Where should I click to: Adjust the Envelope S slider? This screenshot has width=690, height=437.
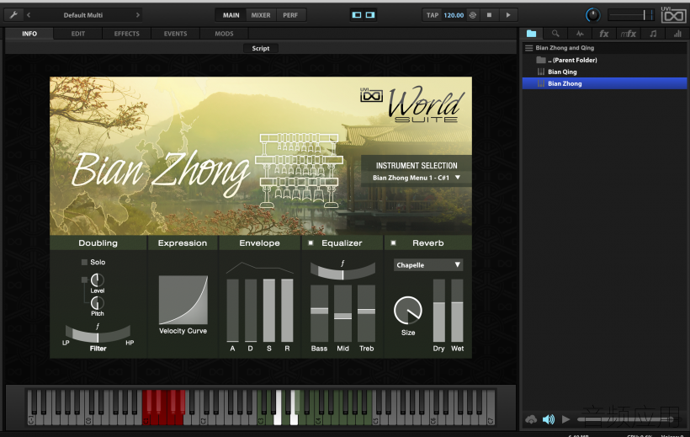(269, 310)
